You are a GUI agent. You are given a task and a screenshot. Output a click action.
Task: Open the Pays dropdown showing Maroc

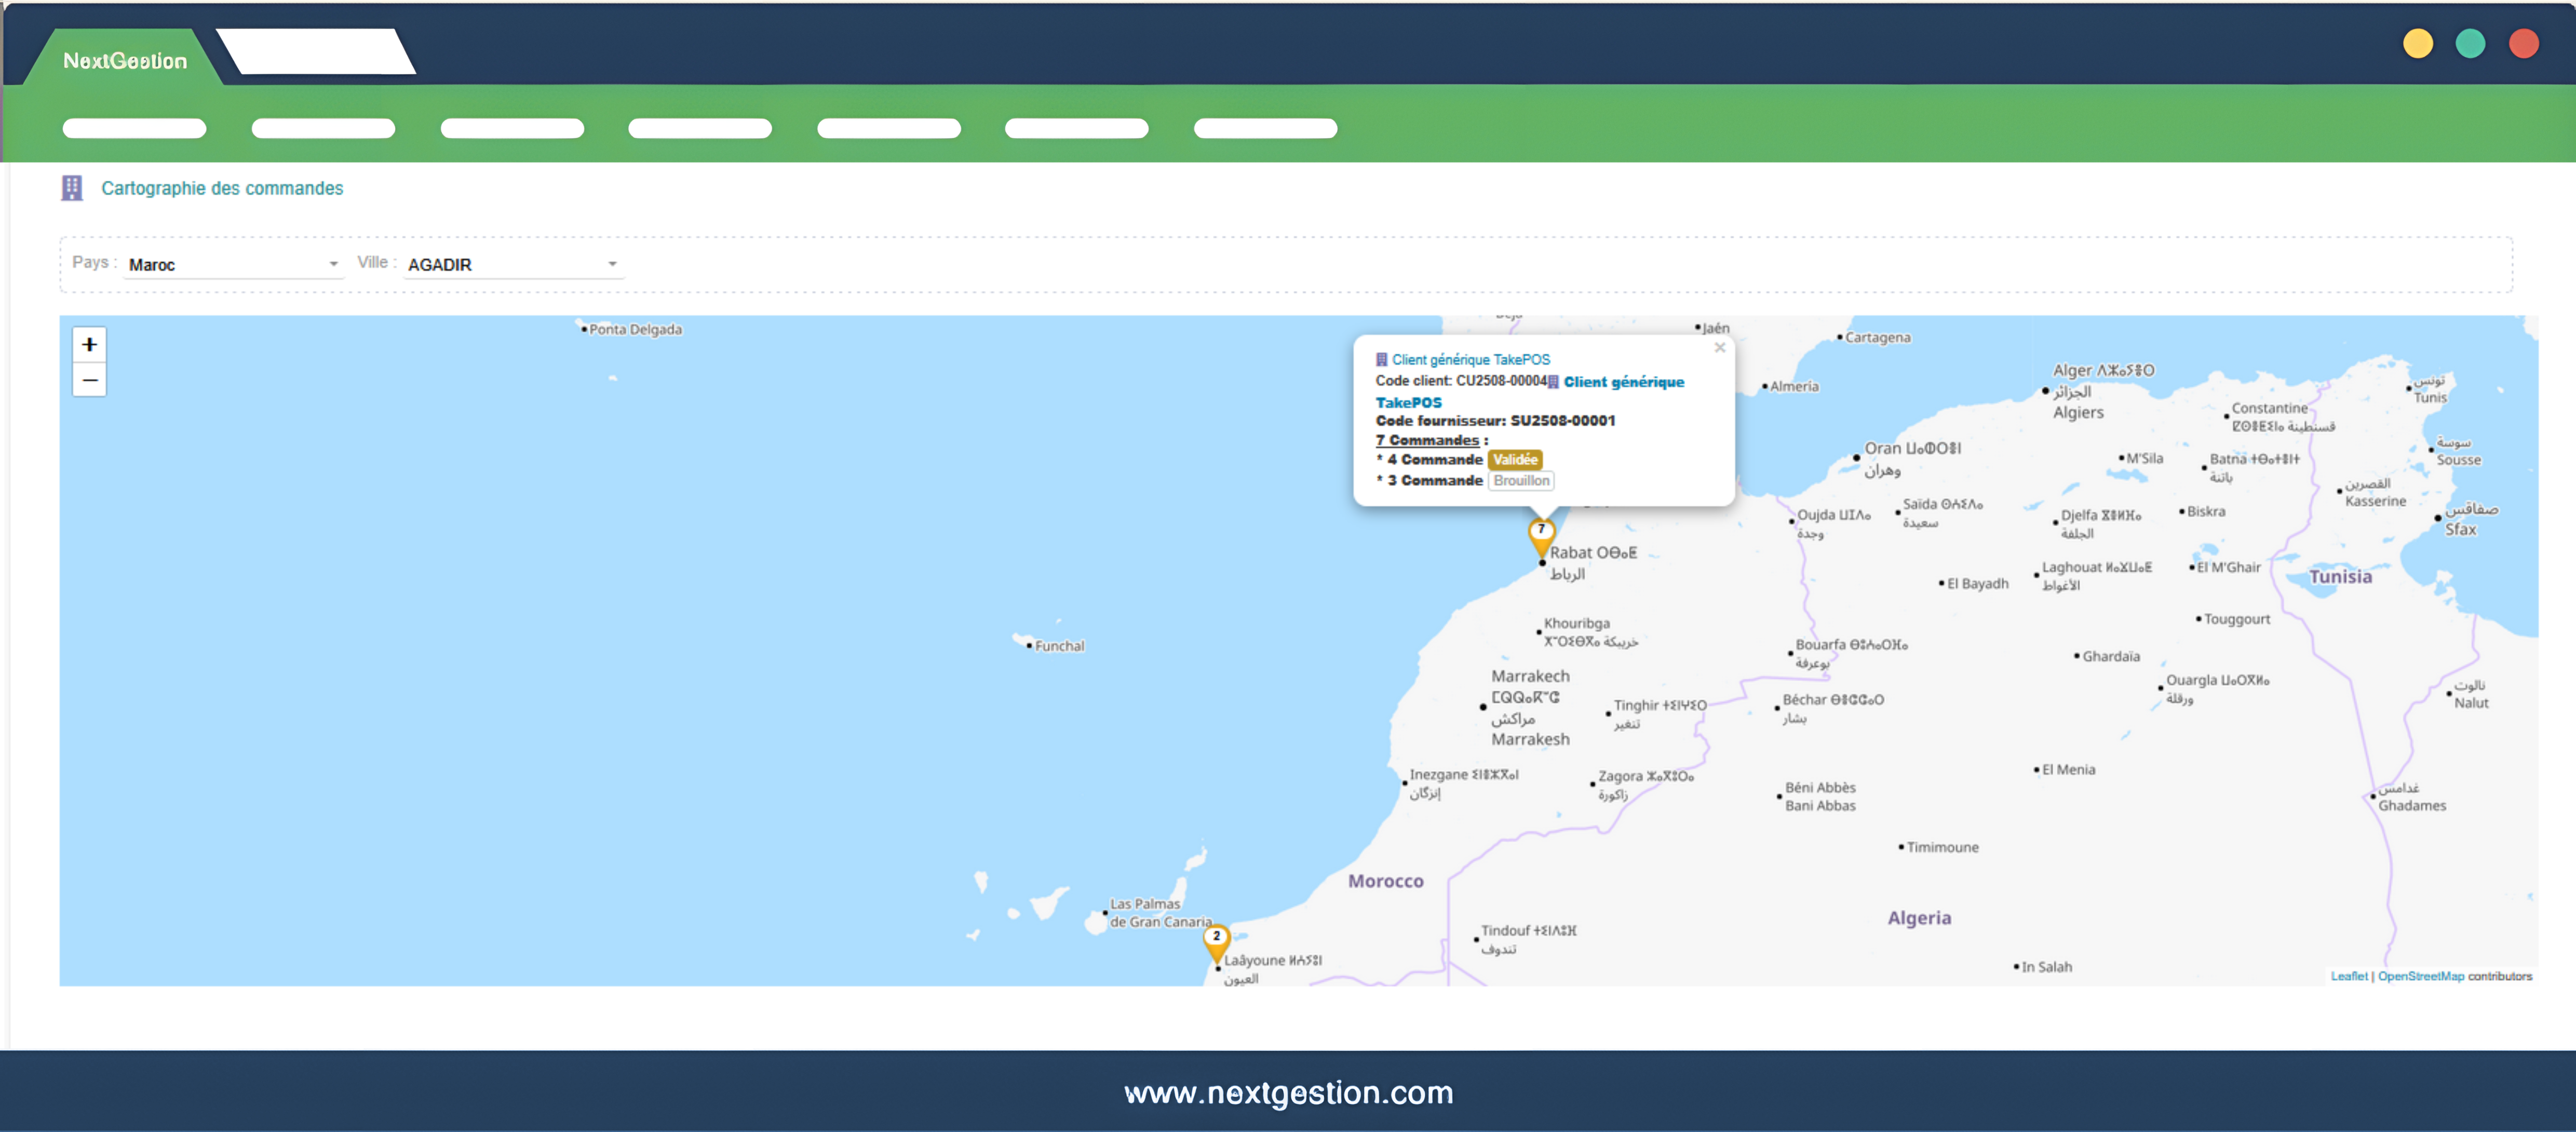point(232,264)
